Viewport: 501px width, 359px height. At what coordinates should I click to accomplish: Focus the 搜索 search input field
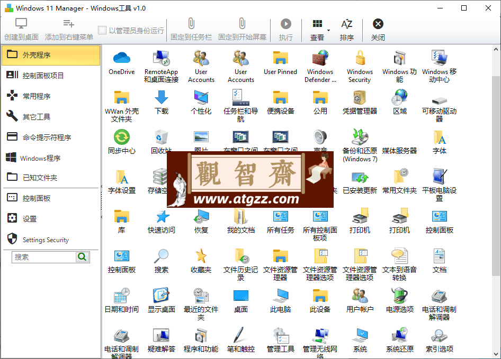pos(44,257)
